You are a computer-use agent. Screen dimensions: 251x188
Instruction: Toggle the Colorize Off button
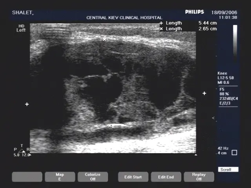[x=93, y=177]
